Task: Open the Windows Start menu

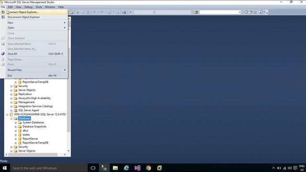Action: pyautogui.click(x=5, y=168)
